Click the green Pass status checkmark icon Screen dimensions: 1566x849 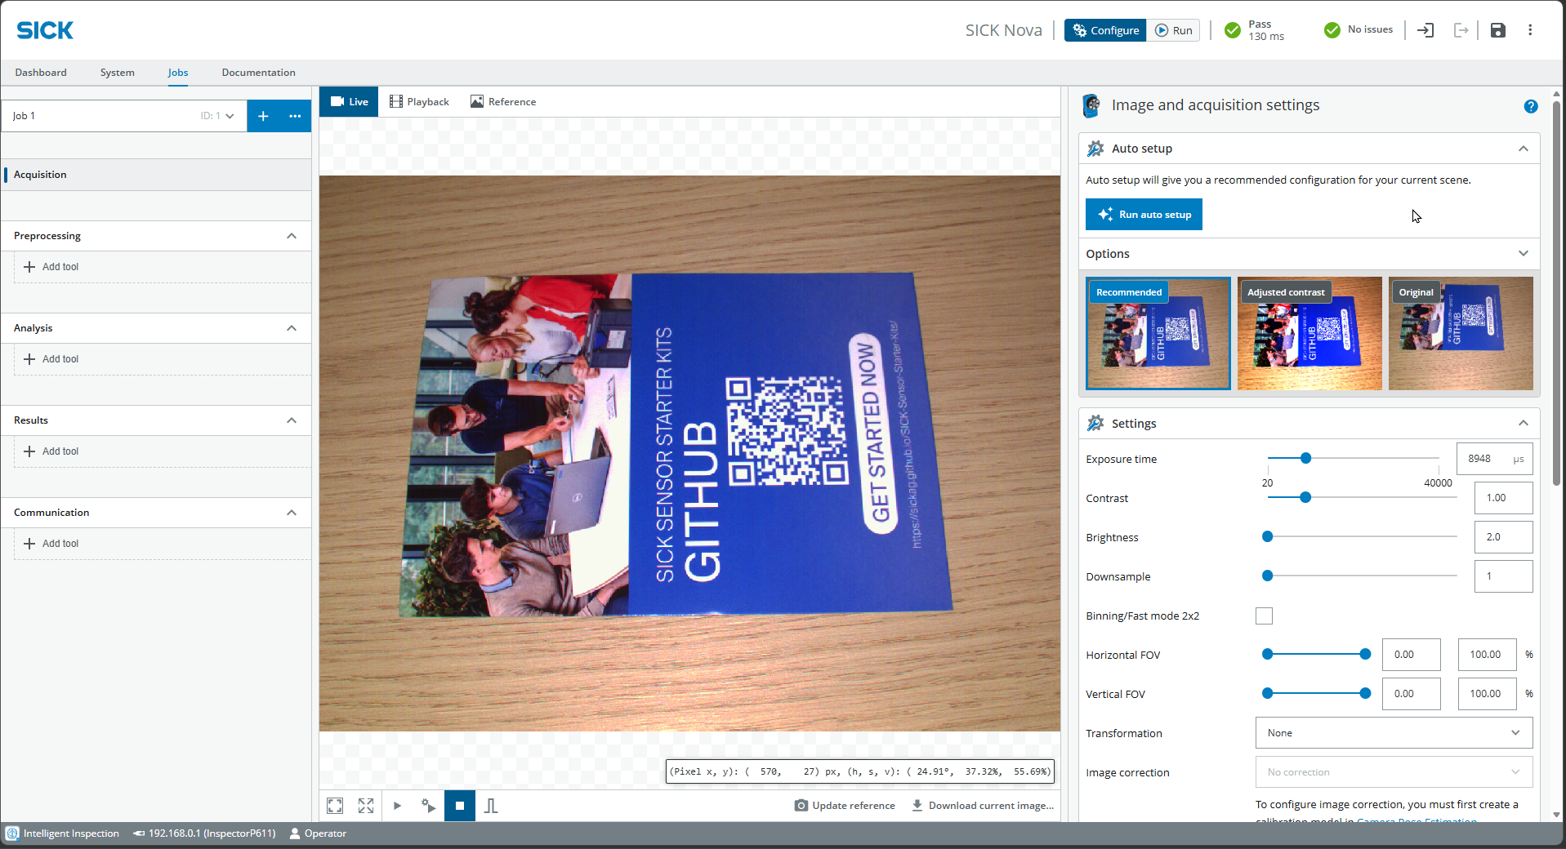point(1233,30)
